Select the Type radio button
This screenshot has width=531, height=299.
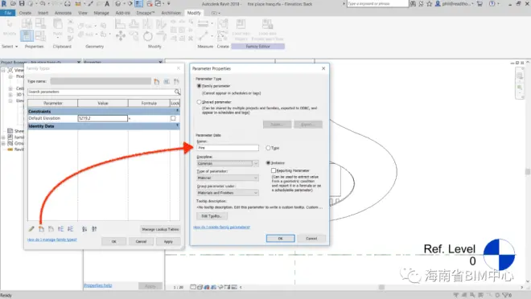pyautogui.click(x=268, y=148)
